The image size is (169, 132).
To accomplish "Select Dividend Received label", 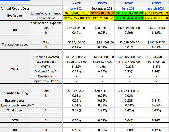I will 46,57.
